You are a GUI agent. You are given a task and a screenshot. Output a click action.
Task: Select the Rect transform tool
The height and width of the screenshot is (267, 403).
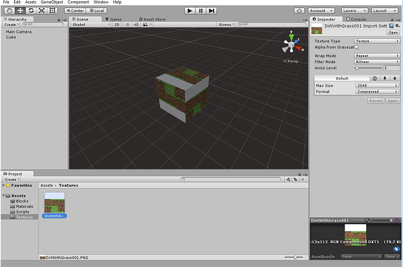[53, 11]
